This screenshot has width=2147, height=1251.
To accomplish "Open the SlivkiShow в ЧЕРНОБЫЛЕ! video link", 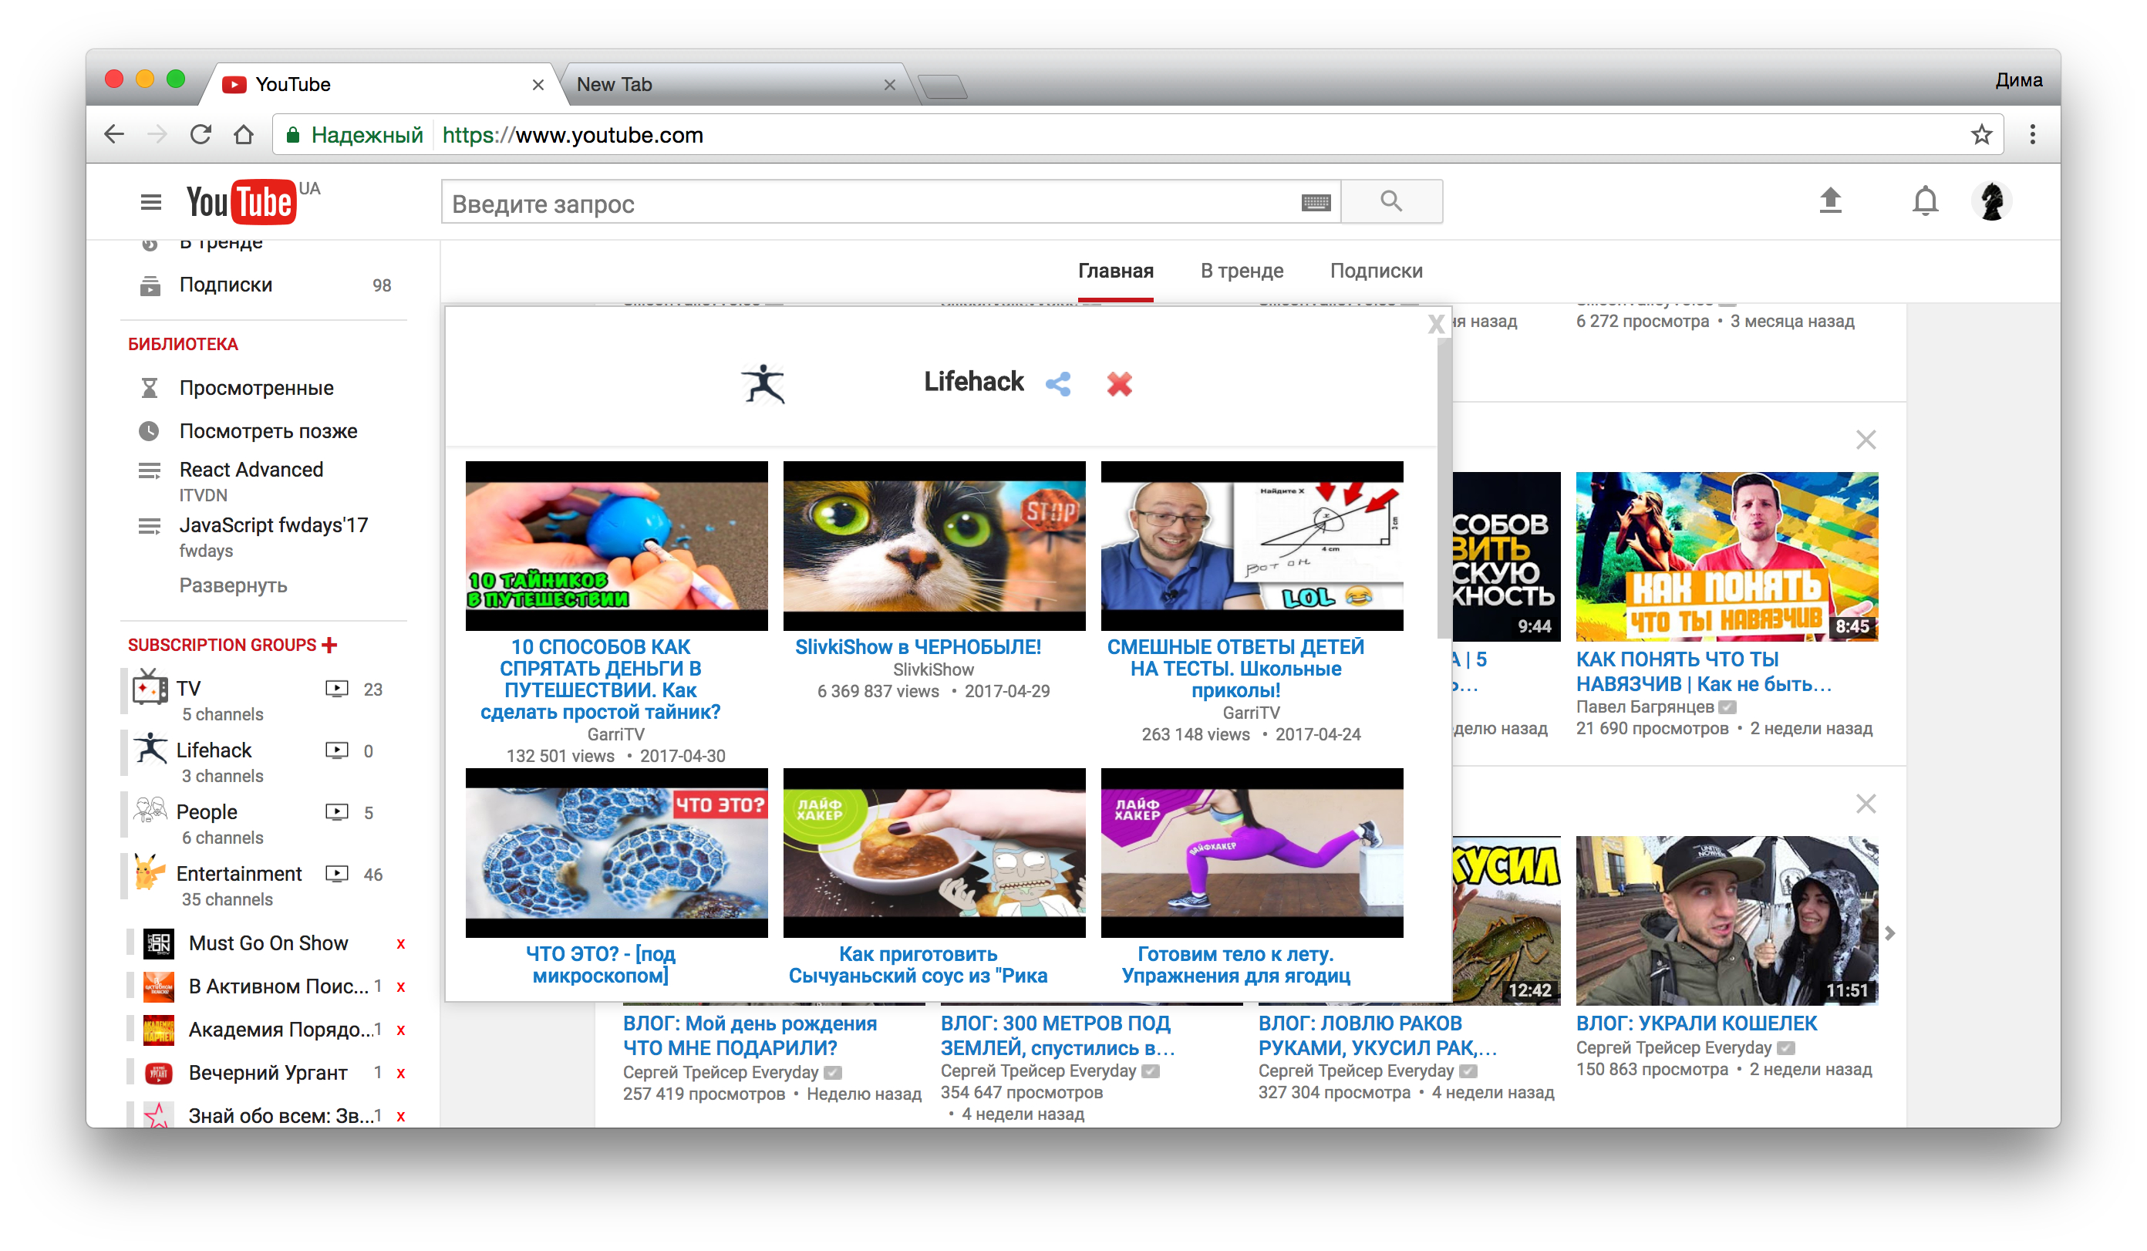I will click(918, 647).
